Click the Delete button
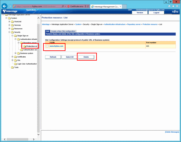 pyautogui.click(x=86, y=57)
